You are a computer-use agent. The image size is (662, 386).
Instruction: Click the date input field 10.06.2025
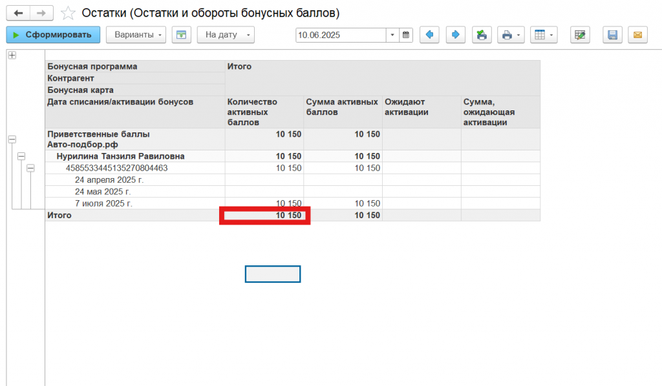pos(340,35)
